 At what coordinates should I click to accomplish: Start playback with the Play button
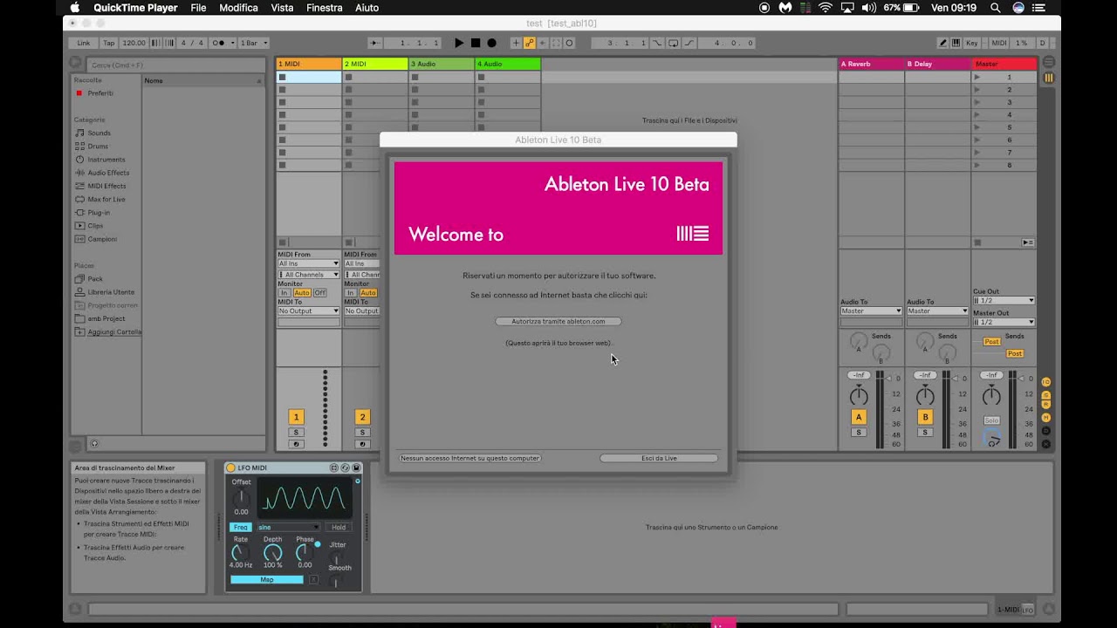[x=459, y=43]
